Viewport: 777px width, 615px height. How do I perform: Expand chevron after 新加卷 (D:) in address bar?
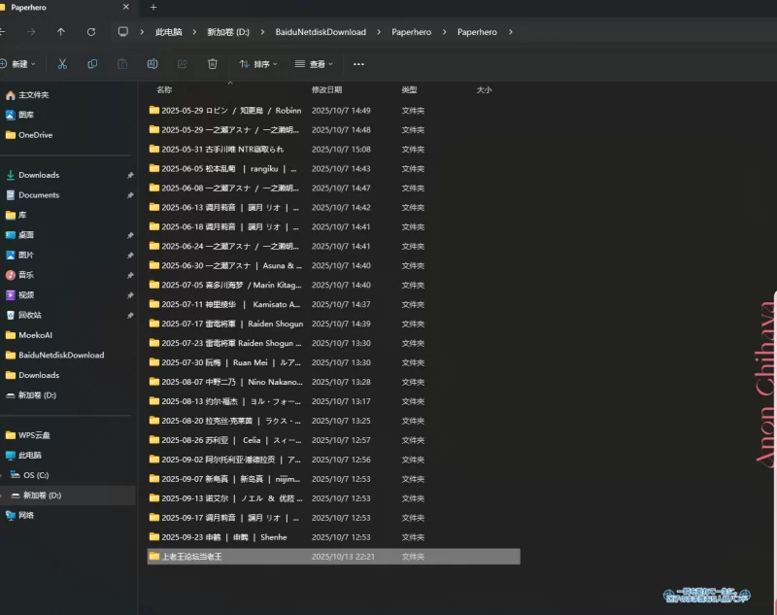coord(262,32)
